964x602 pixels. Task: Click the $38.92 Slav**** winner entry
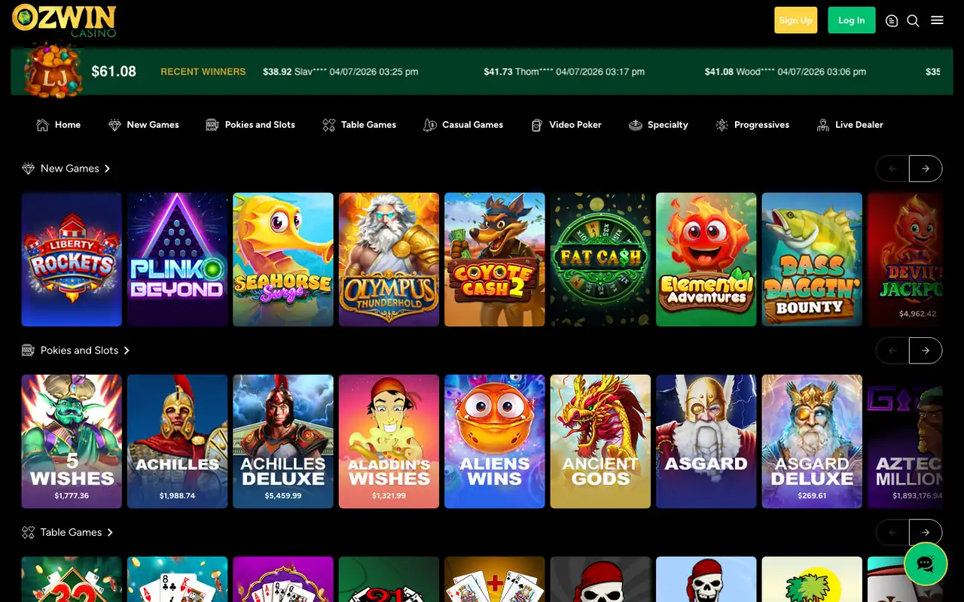point(340,71)
